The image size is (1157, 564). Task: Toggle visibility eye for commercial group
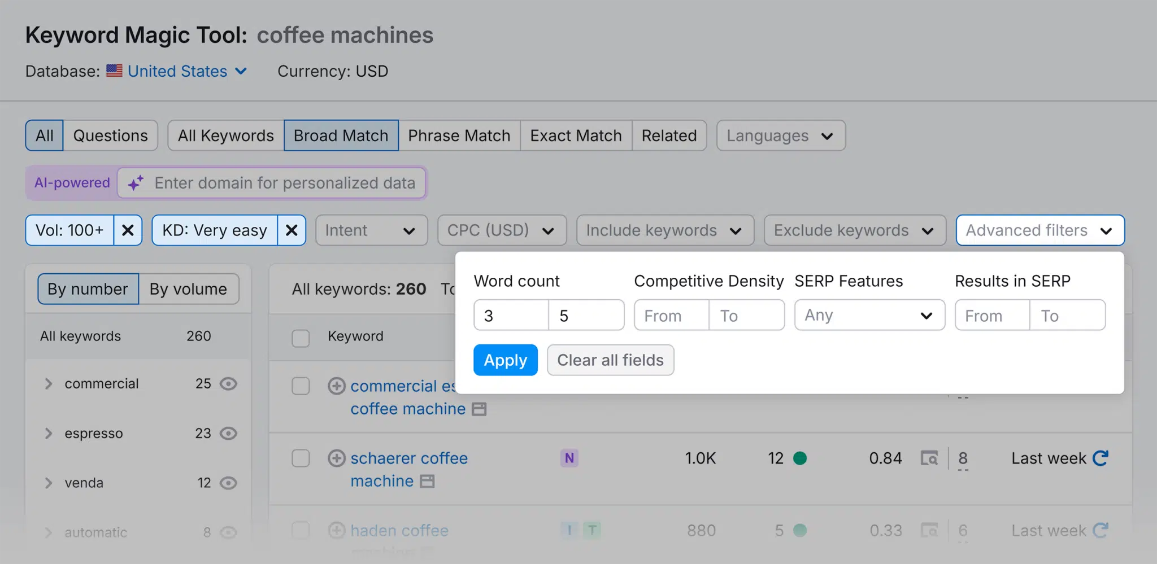(x=228, y=384)
